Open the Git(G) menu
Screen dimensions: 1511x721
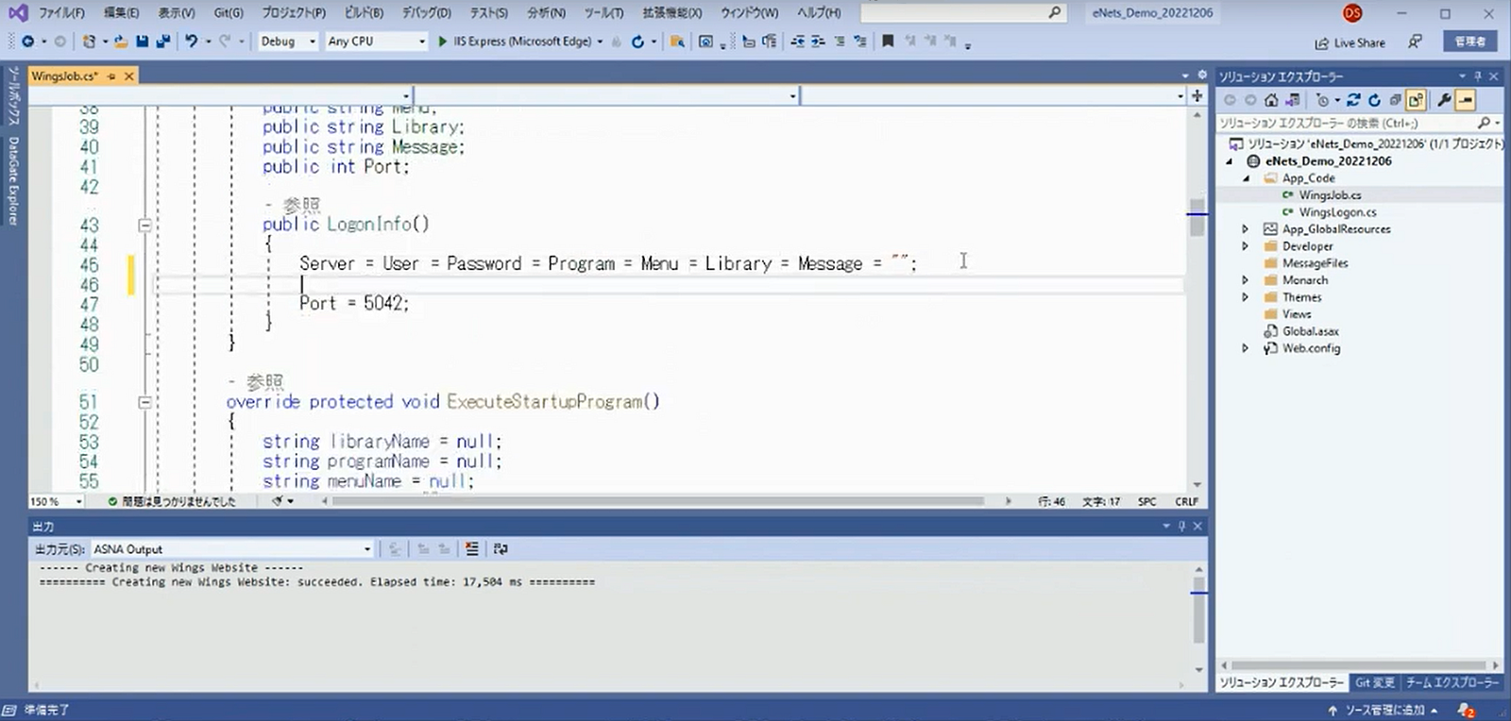coord(228,13)
